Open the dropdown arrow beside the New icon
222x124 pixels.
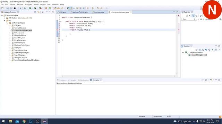pos(5,8)
